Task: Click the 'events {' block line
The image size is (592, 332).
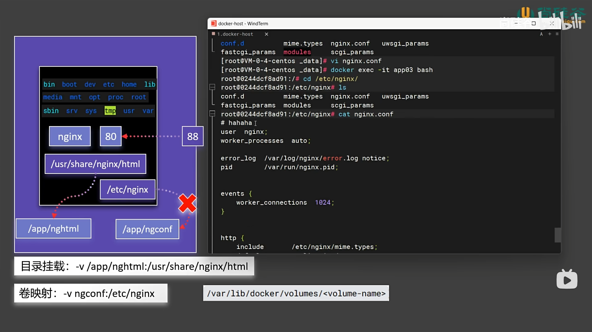Action: click(x=236, y=194)
